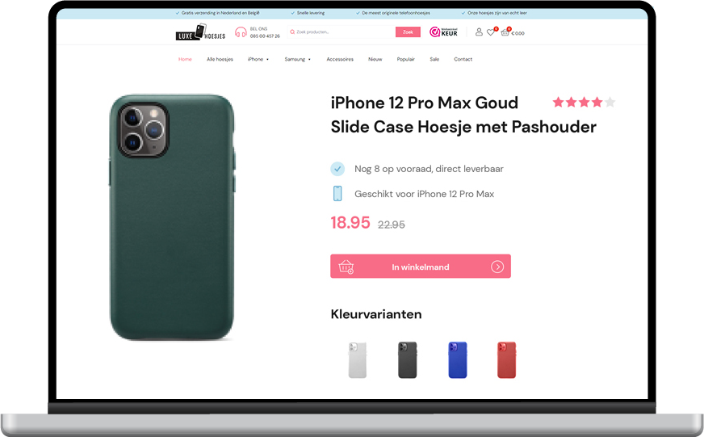Open the shopping cart icon in header

pos(505,32)
